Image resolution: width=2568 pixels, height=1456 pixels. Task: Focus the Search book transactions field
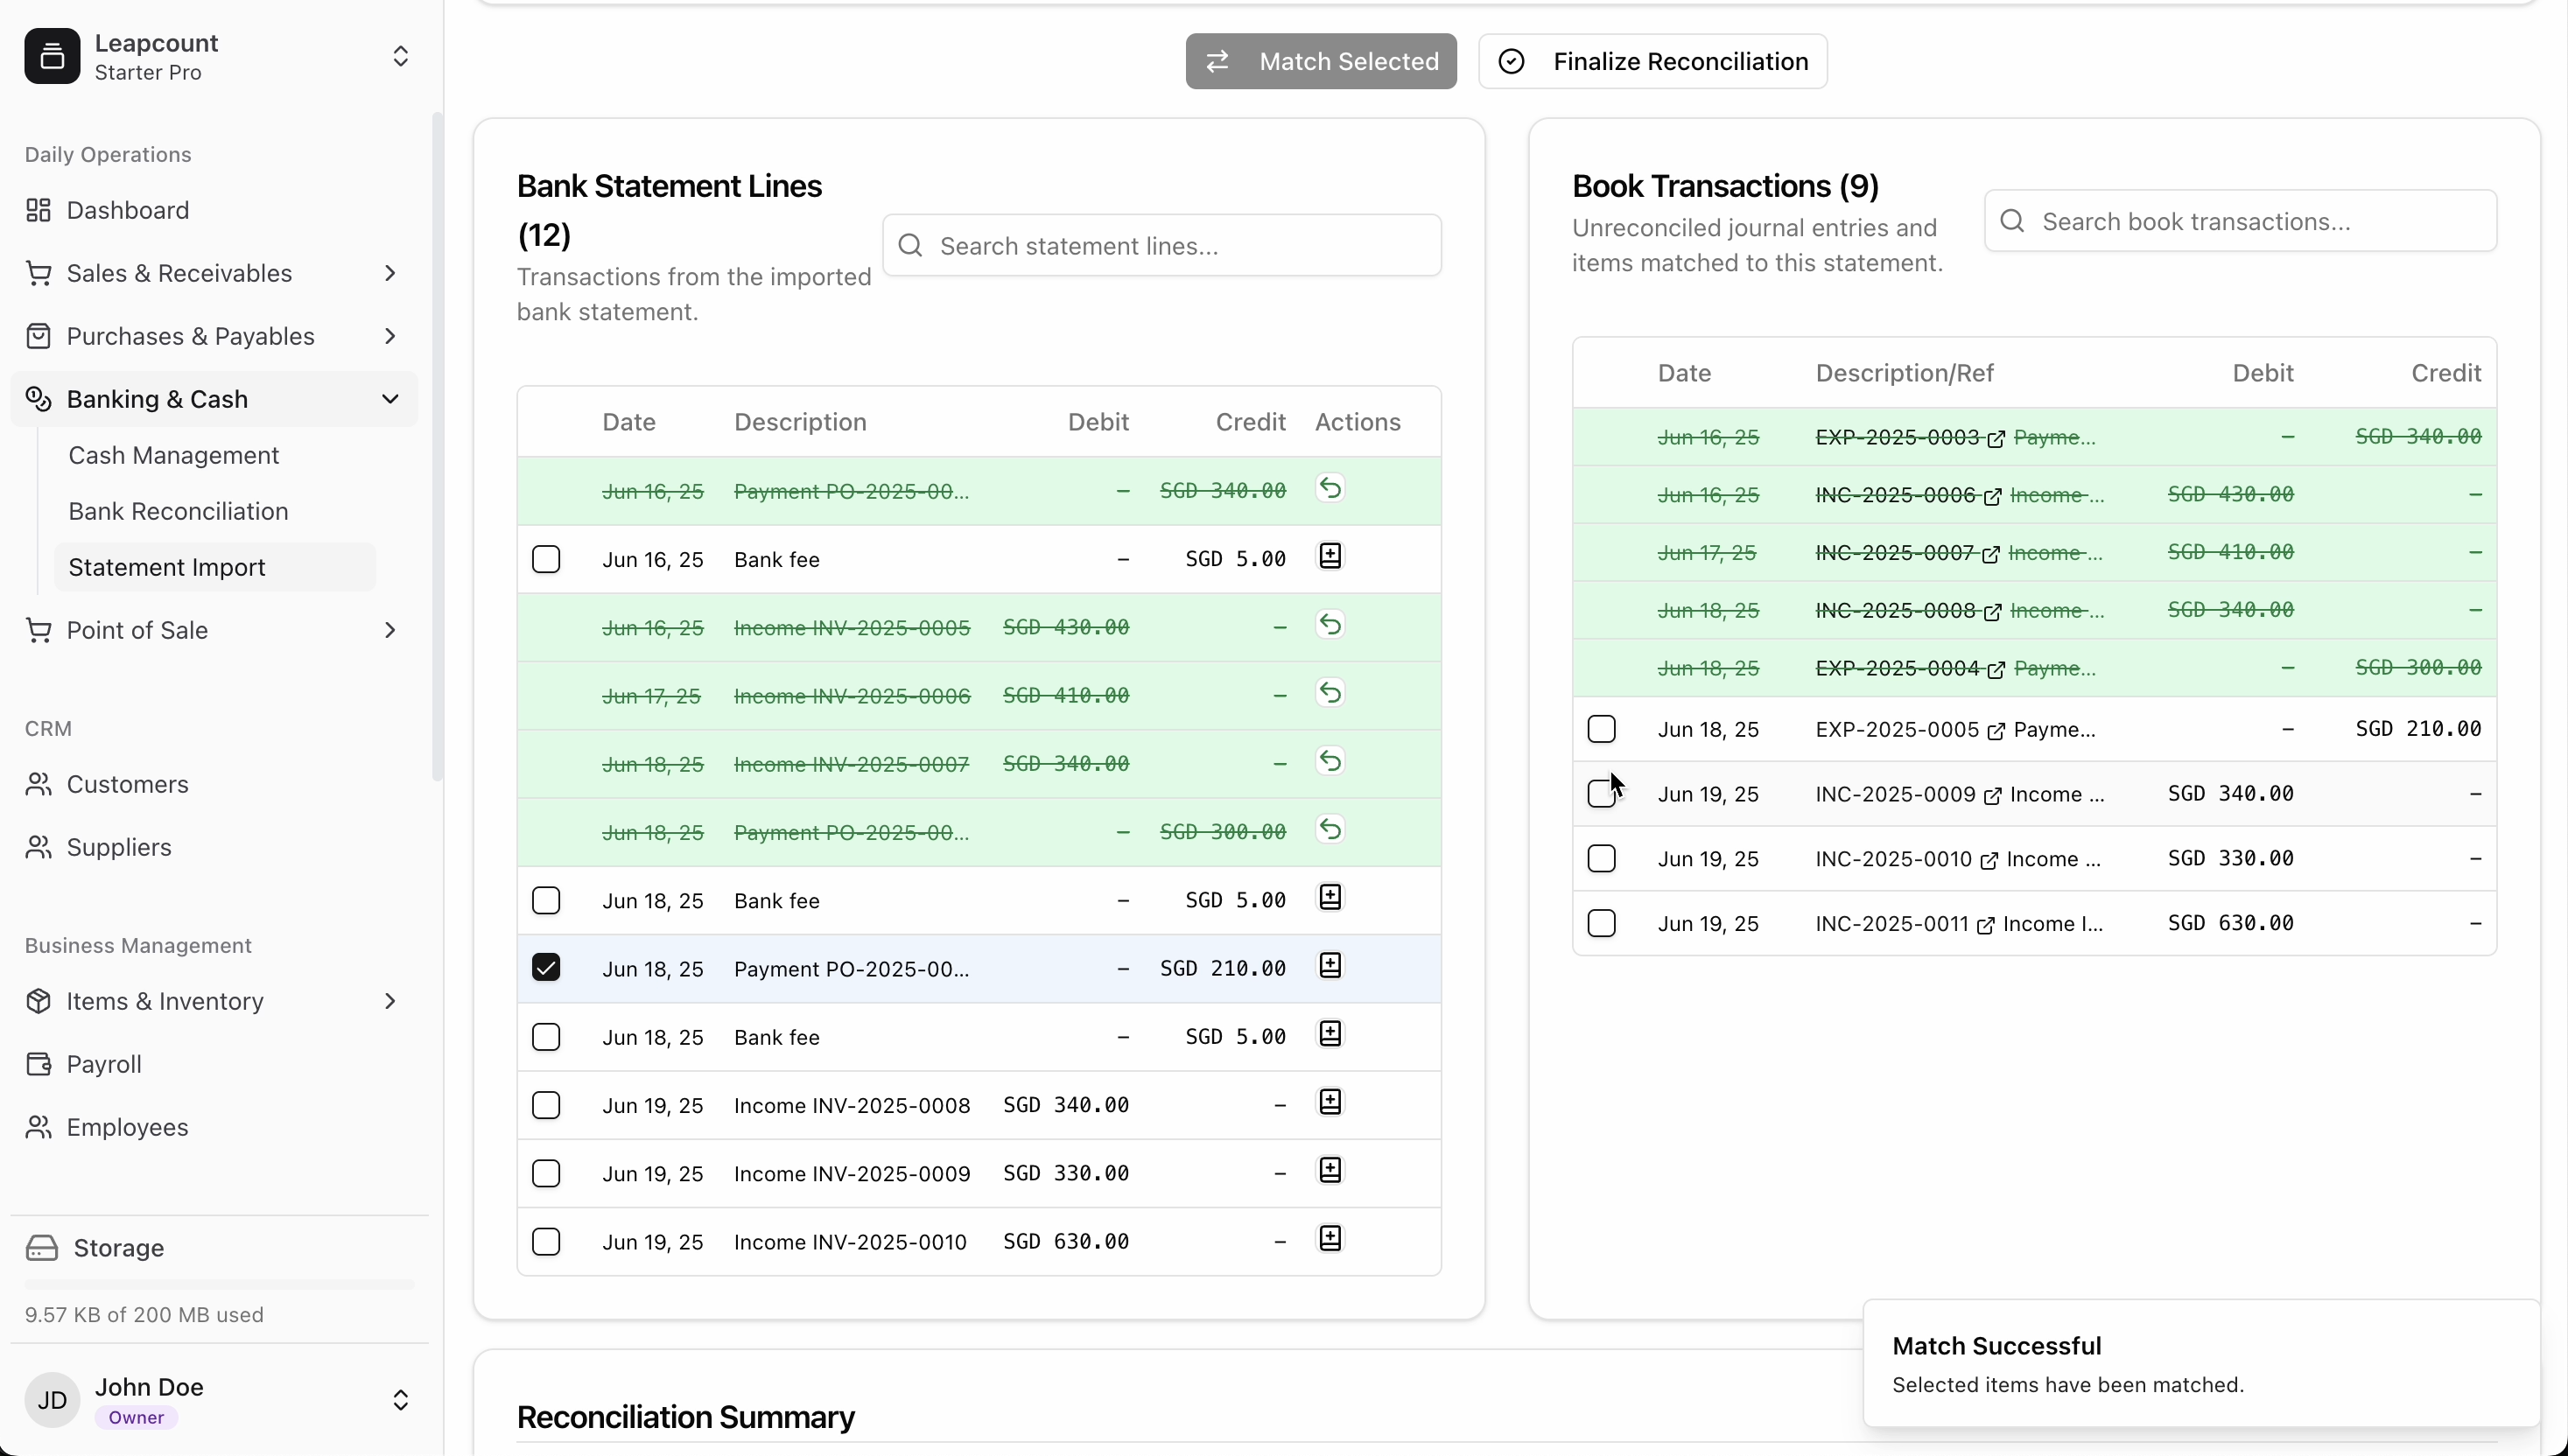(x=2241, y=221)
